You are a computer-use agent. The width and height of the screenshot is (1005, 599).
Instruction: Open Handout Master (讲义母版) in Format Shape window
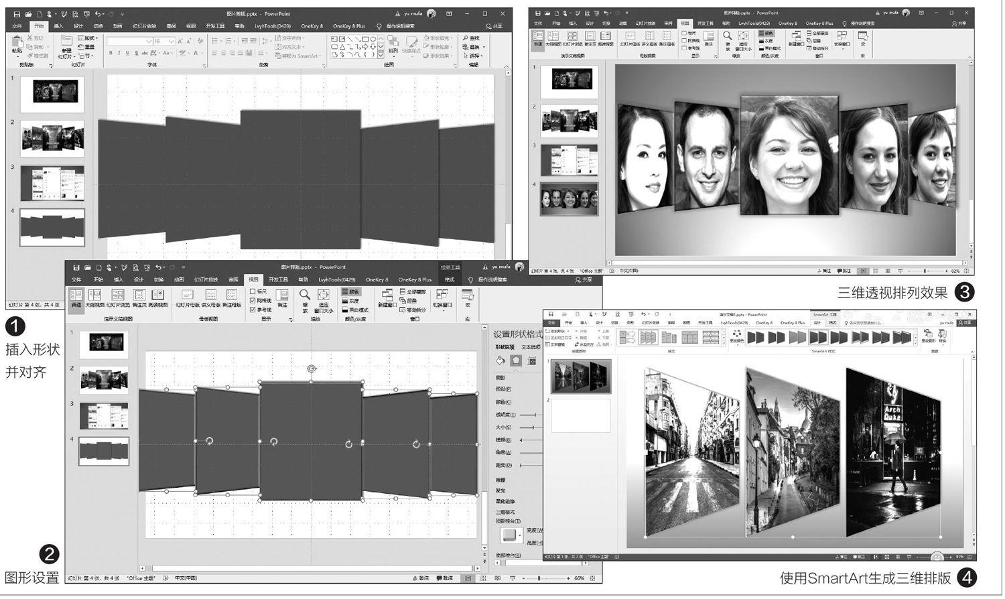(x=210, y=299)
